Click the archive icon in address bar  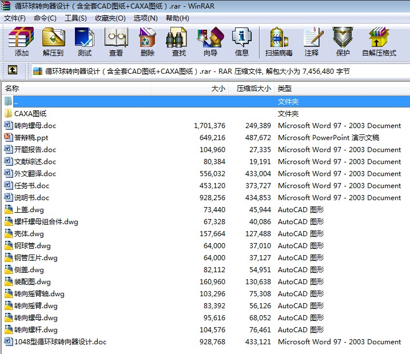coord(38,71)
